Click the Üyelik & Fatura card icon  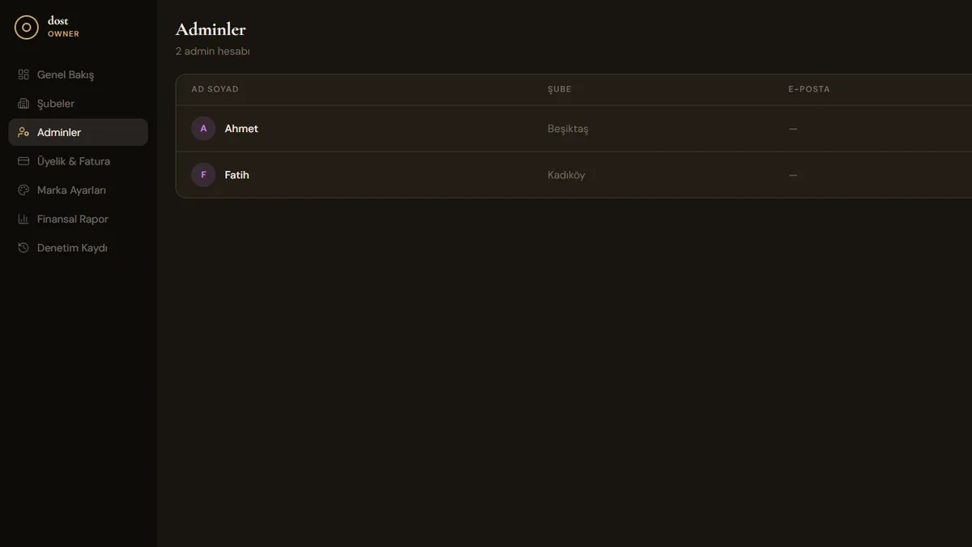pos(23,161)
